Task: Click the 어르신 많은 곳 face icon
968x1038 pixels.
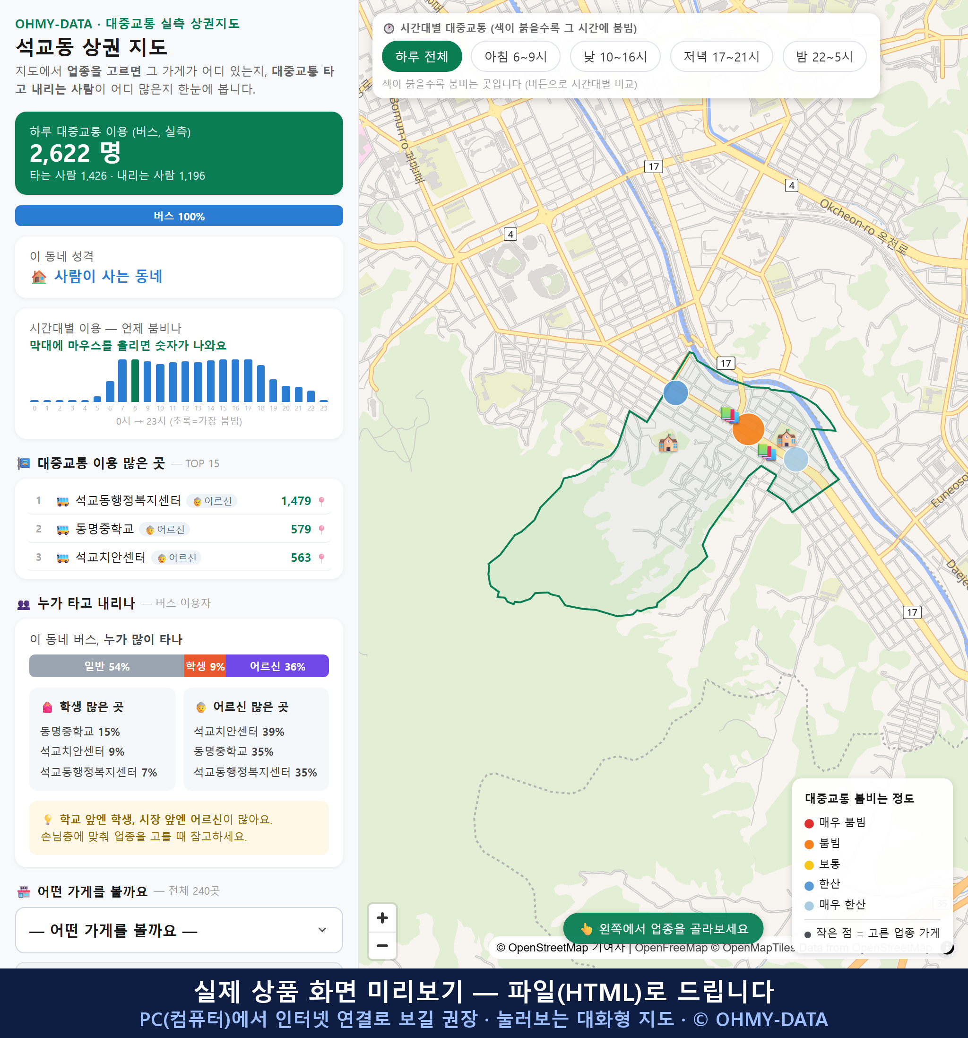Action: click(201, 707)
